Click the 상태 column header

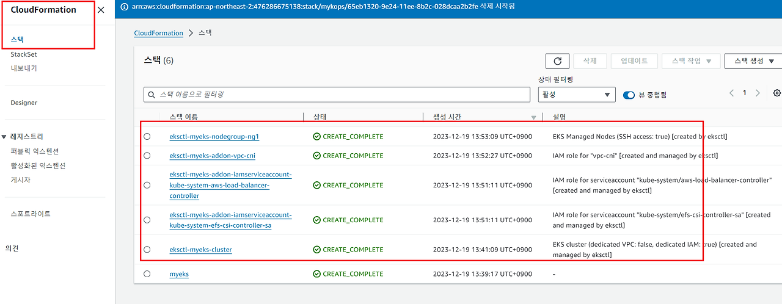click(x=320, y=117)
